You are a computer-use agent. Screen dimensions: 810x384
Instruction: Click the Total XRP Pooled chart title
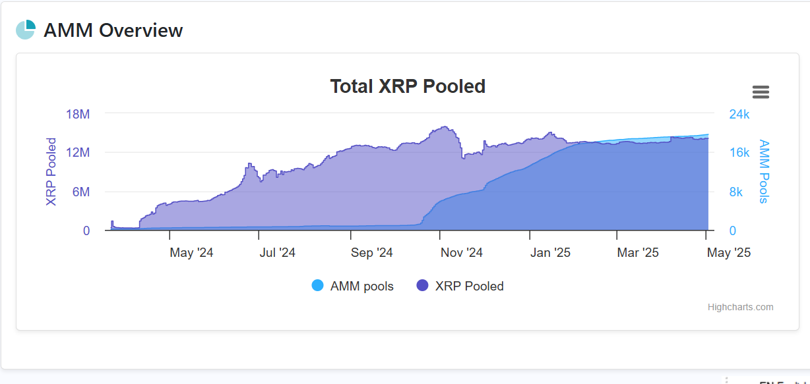pyautogui.click(x=407, y=86)
